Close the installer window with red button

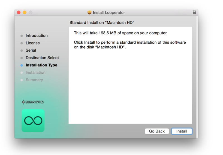(19, 12)
